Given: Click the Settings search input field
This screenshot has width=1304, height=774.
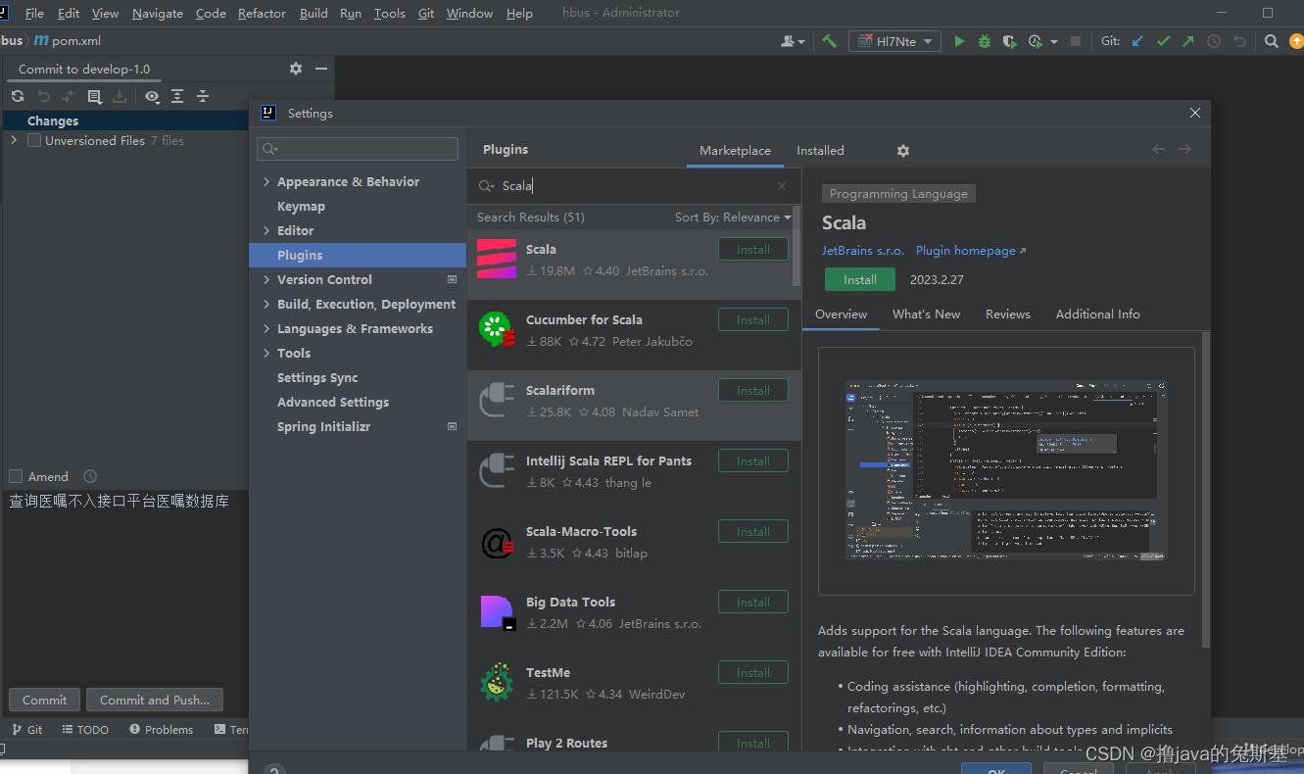Looking at the screenshot, I should pyautogui.click(x=358, y=149).
